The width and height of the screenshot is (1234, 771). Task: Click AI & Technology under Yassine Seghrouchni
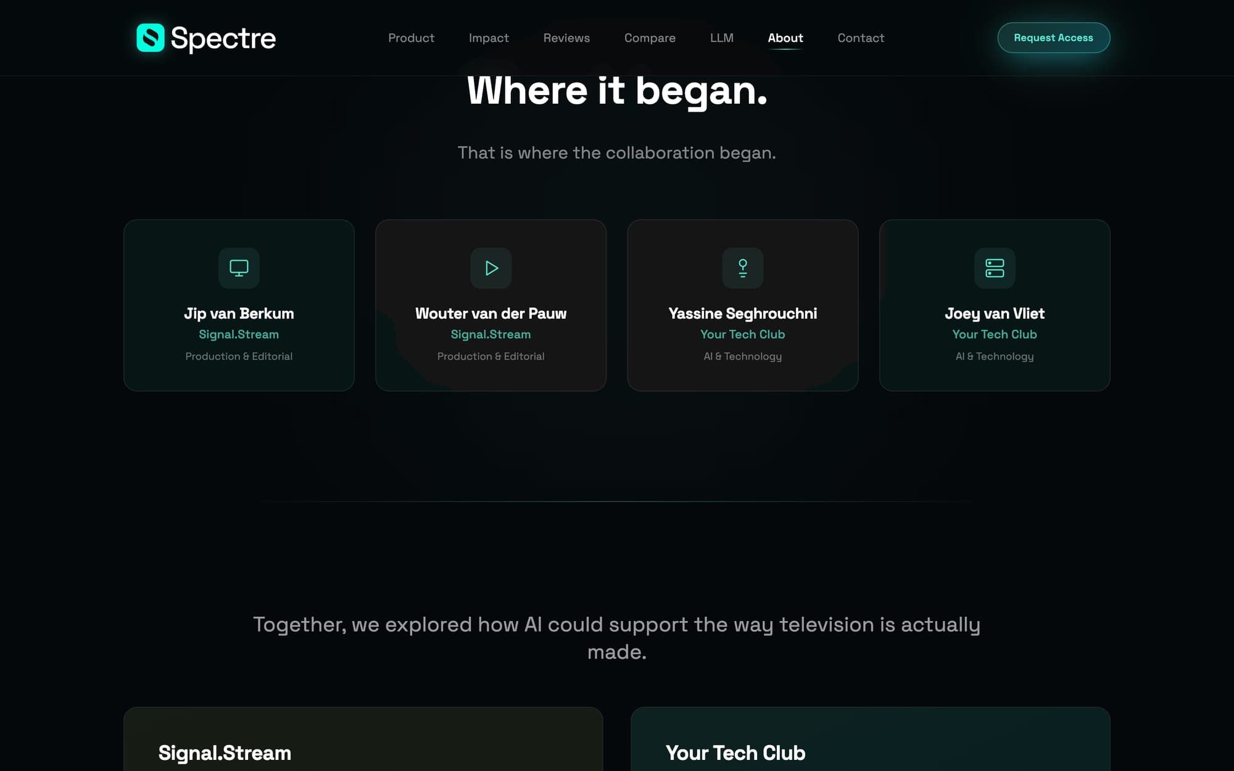[743, 357]
